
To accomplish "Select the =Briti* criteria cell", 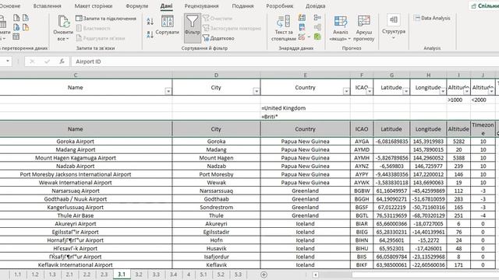I will tap(305, 117).
